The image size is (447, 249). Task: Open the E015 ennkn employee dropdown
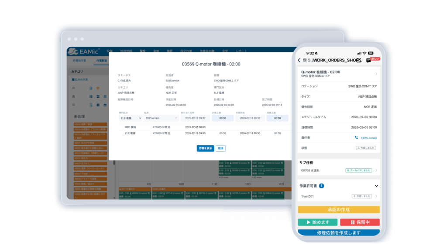coord(161,118)
